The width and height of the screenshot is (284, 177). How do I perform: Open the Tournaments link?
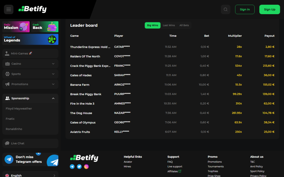(216, 167)
